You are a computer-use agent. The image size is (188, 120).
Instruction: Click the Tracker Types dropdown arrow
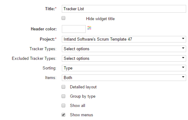(183, 48)
